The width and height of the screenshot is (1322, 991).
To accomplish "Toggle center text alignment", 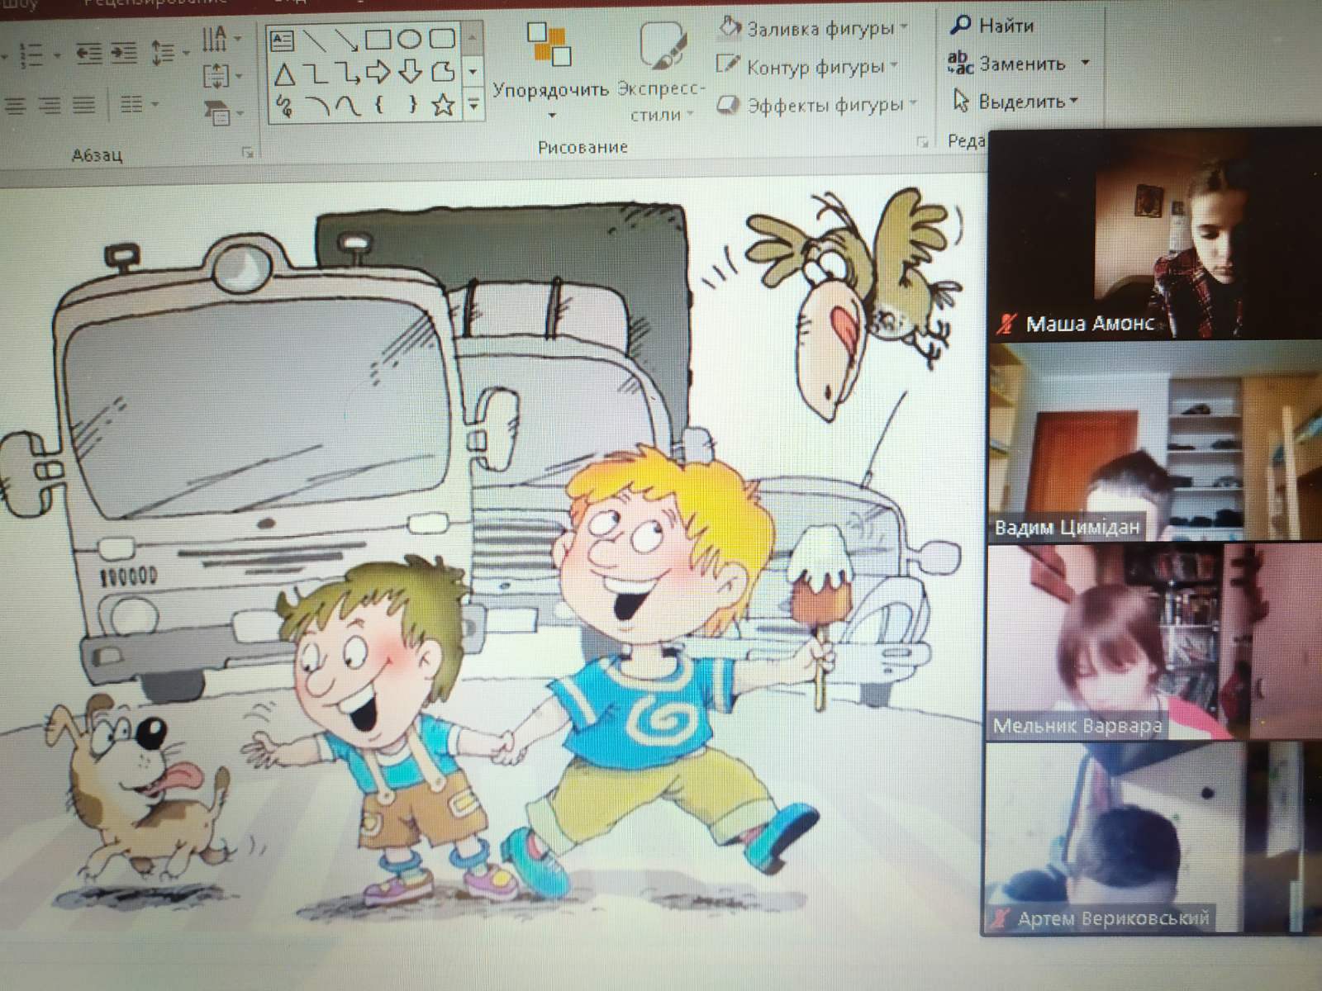I will click(15, 105).
